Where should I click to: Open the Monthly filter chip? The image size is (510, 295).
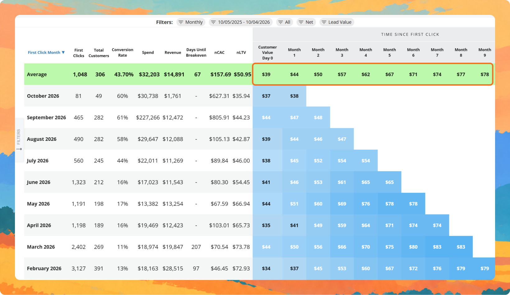click(191, 22)
